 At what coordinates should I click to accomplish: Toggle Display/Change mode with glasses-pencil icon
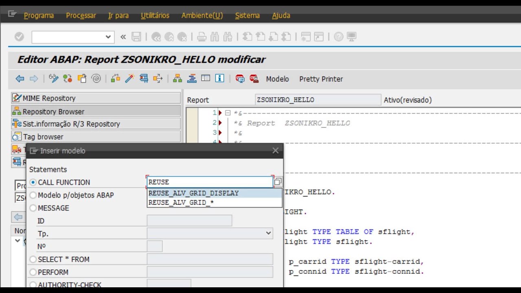click(x=54, y=79)
